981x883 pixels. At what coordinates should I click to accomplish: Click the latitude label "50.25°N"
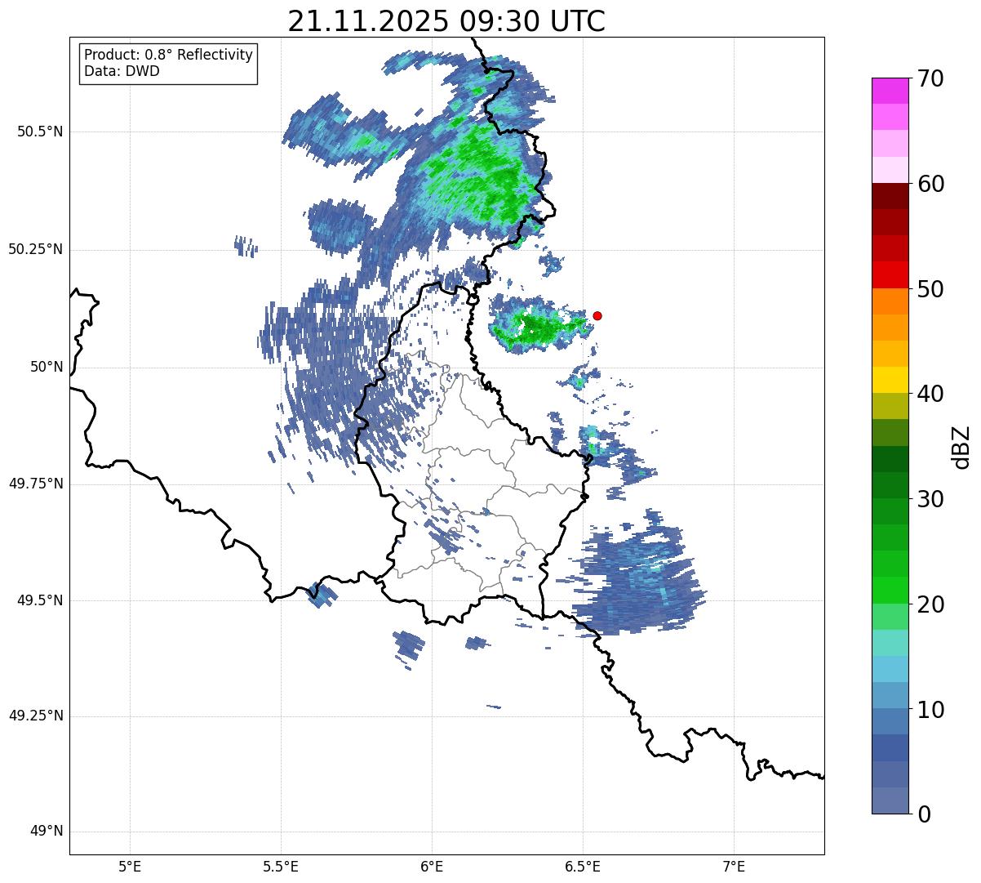pos(35,250)
